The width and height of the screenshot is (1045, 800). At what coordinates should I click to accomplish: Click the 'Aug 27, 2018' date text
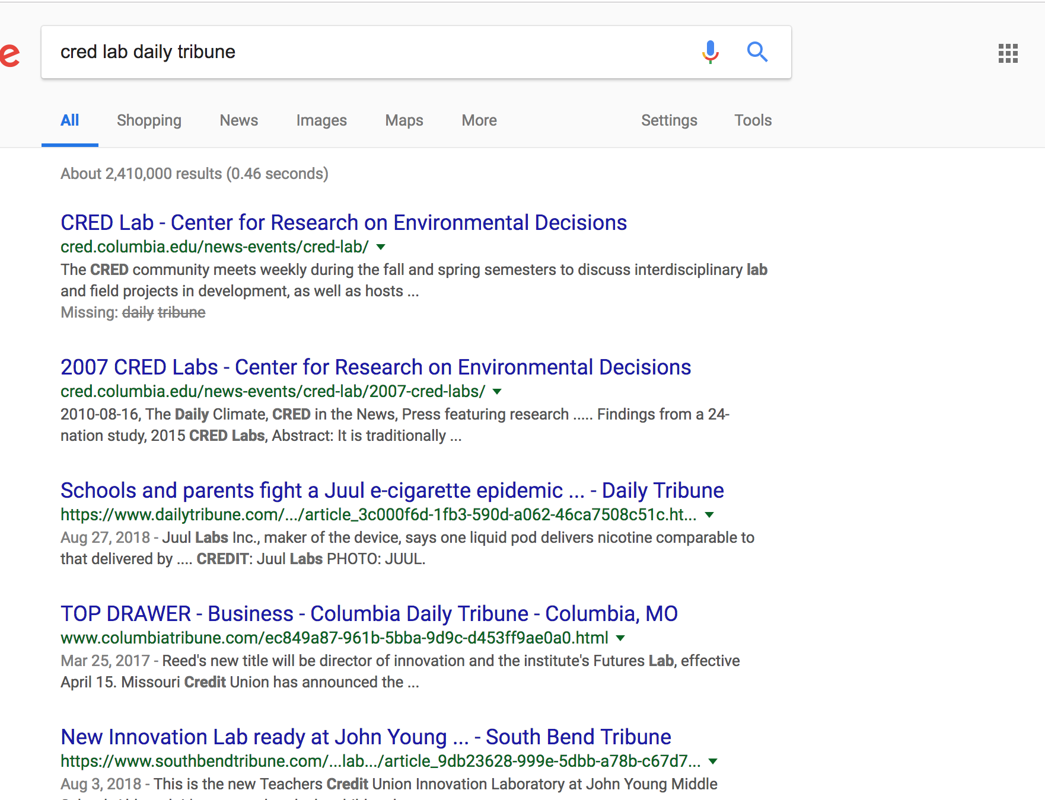105,537
